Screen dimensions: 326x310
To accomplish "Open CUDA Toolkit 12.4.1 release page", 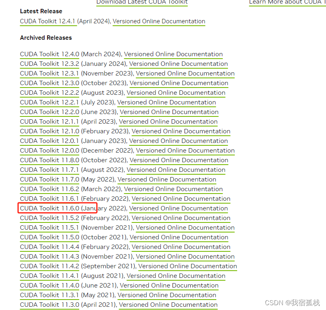I will coord(48,21).
